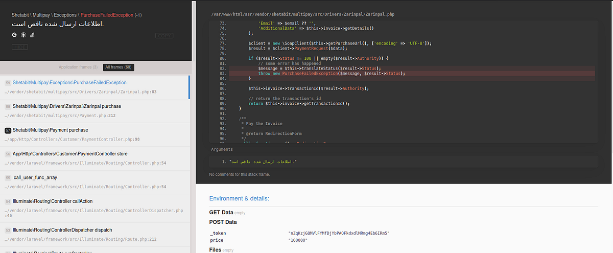This screenshot has width=613, height=253.
Task: Click the POST Data heading
Action: click(223, 222)
